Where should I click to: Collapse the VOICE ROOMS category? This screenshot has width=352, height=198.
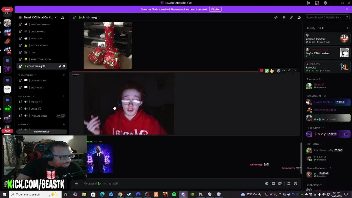(26, 96)
